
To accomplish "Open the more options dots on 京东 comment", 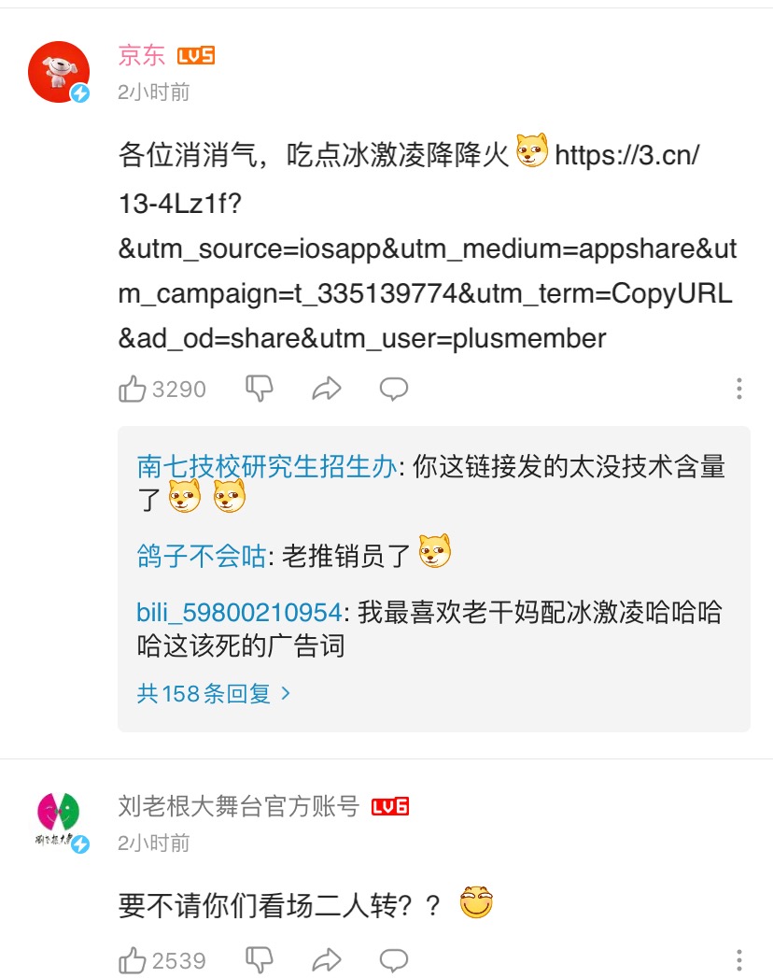I will tap(739, 389).
